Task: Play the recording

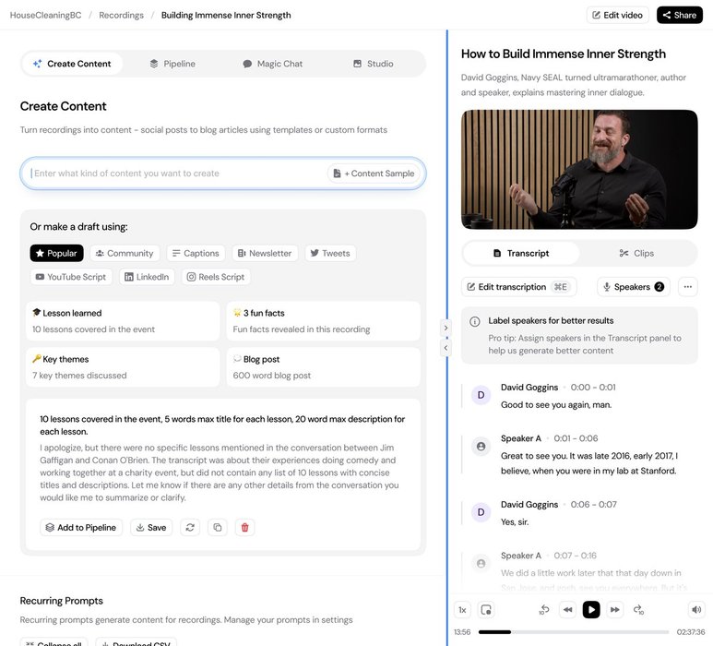Action: click(x=591, y=610)
